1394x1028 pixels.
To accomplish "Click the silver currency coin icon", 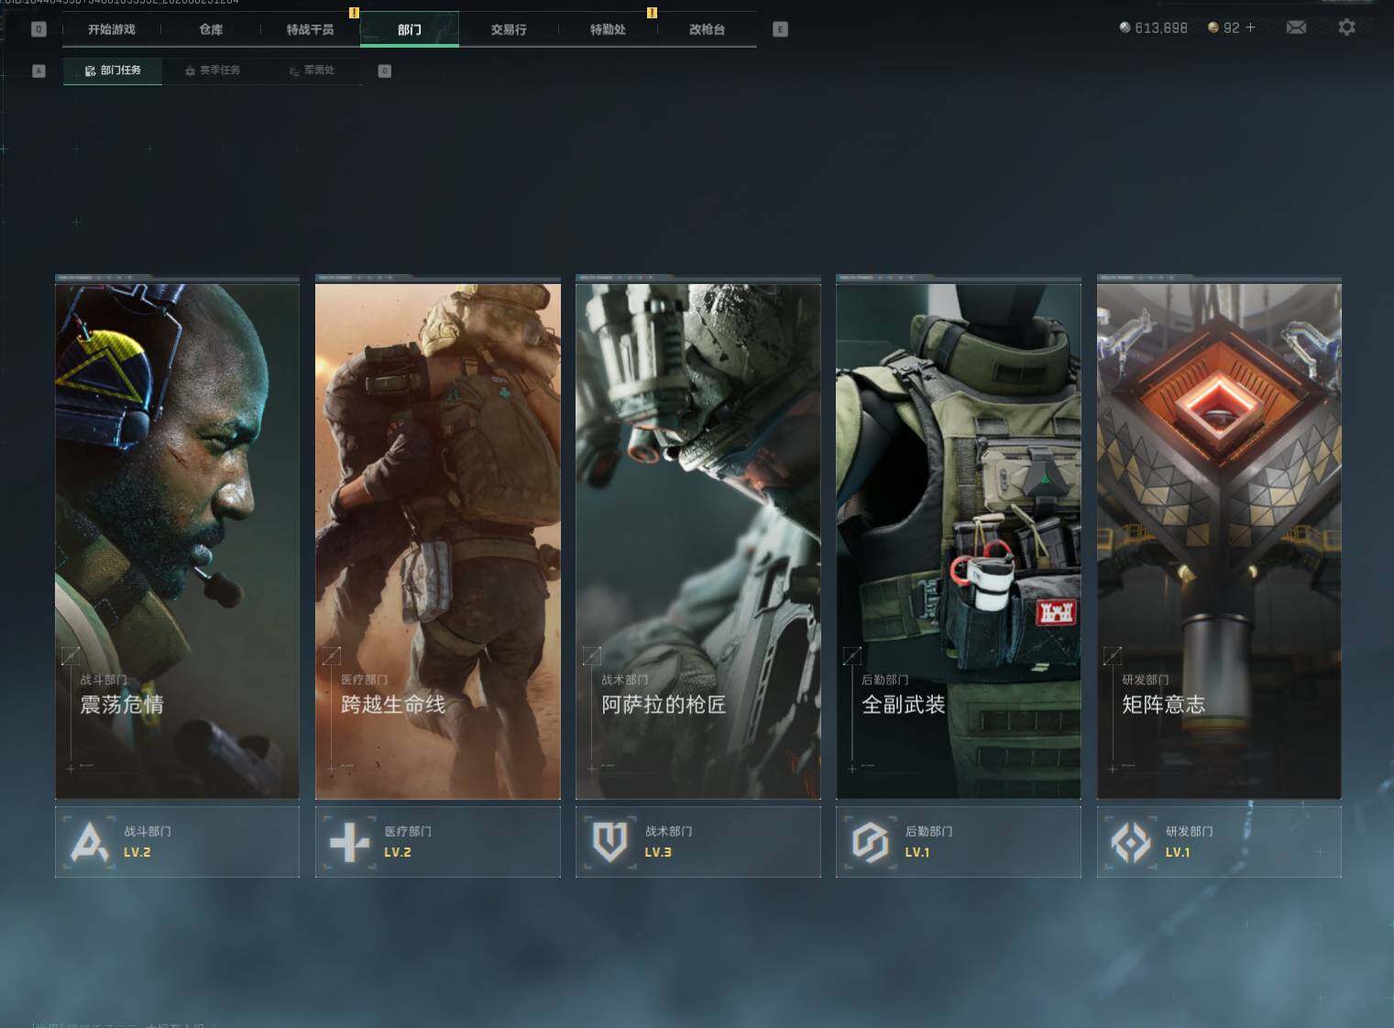I will 1125,27.
